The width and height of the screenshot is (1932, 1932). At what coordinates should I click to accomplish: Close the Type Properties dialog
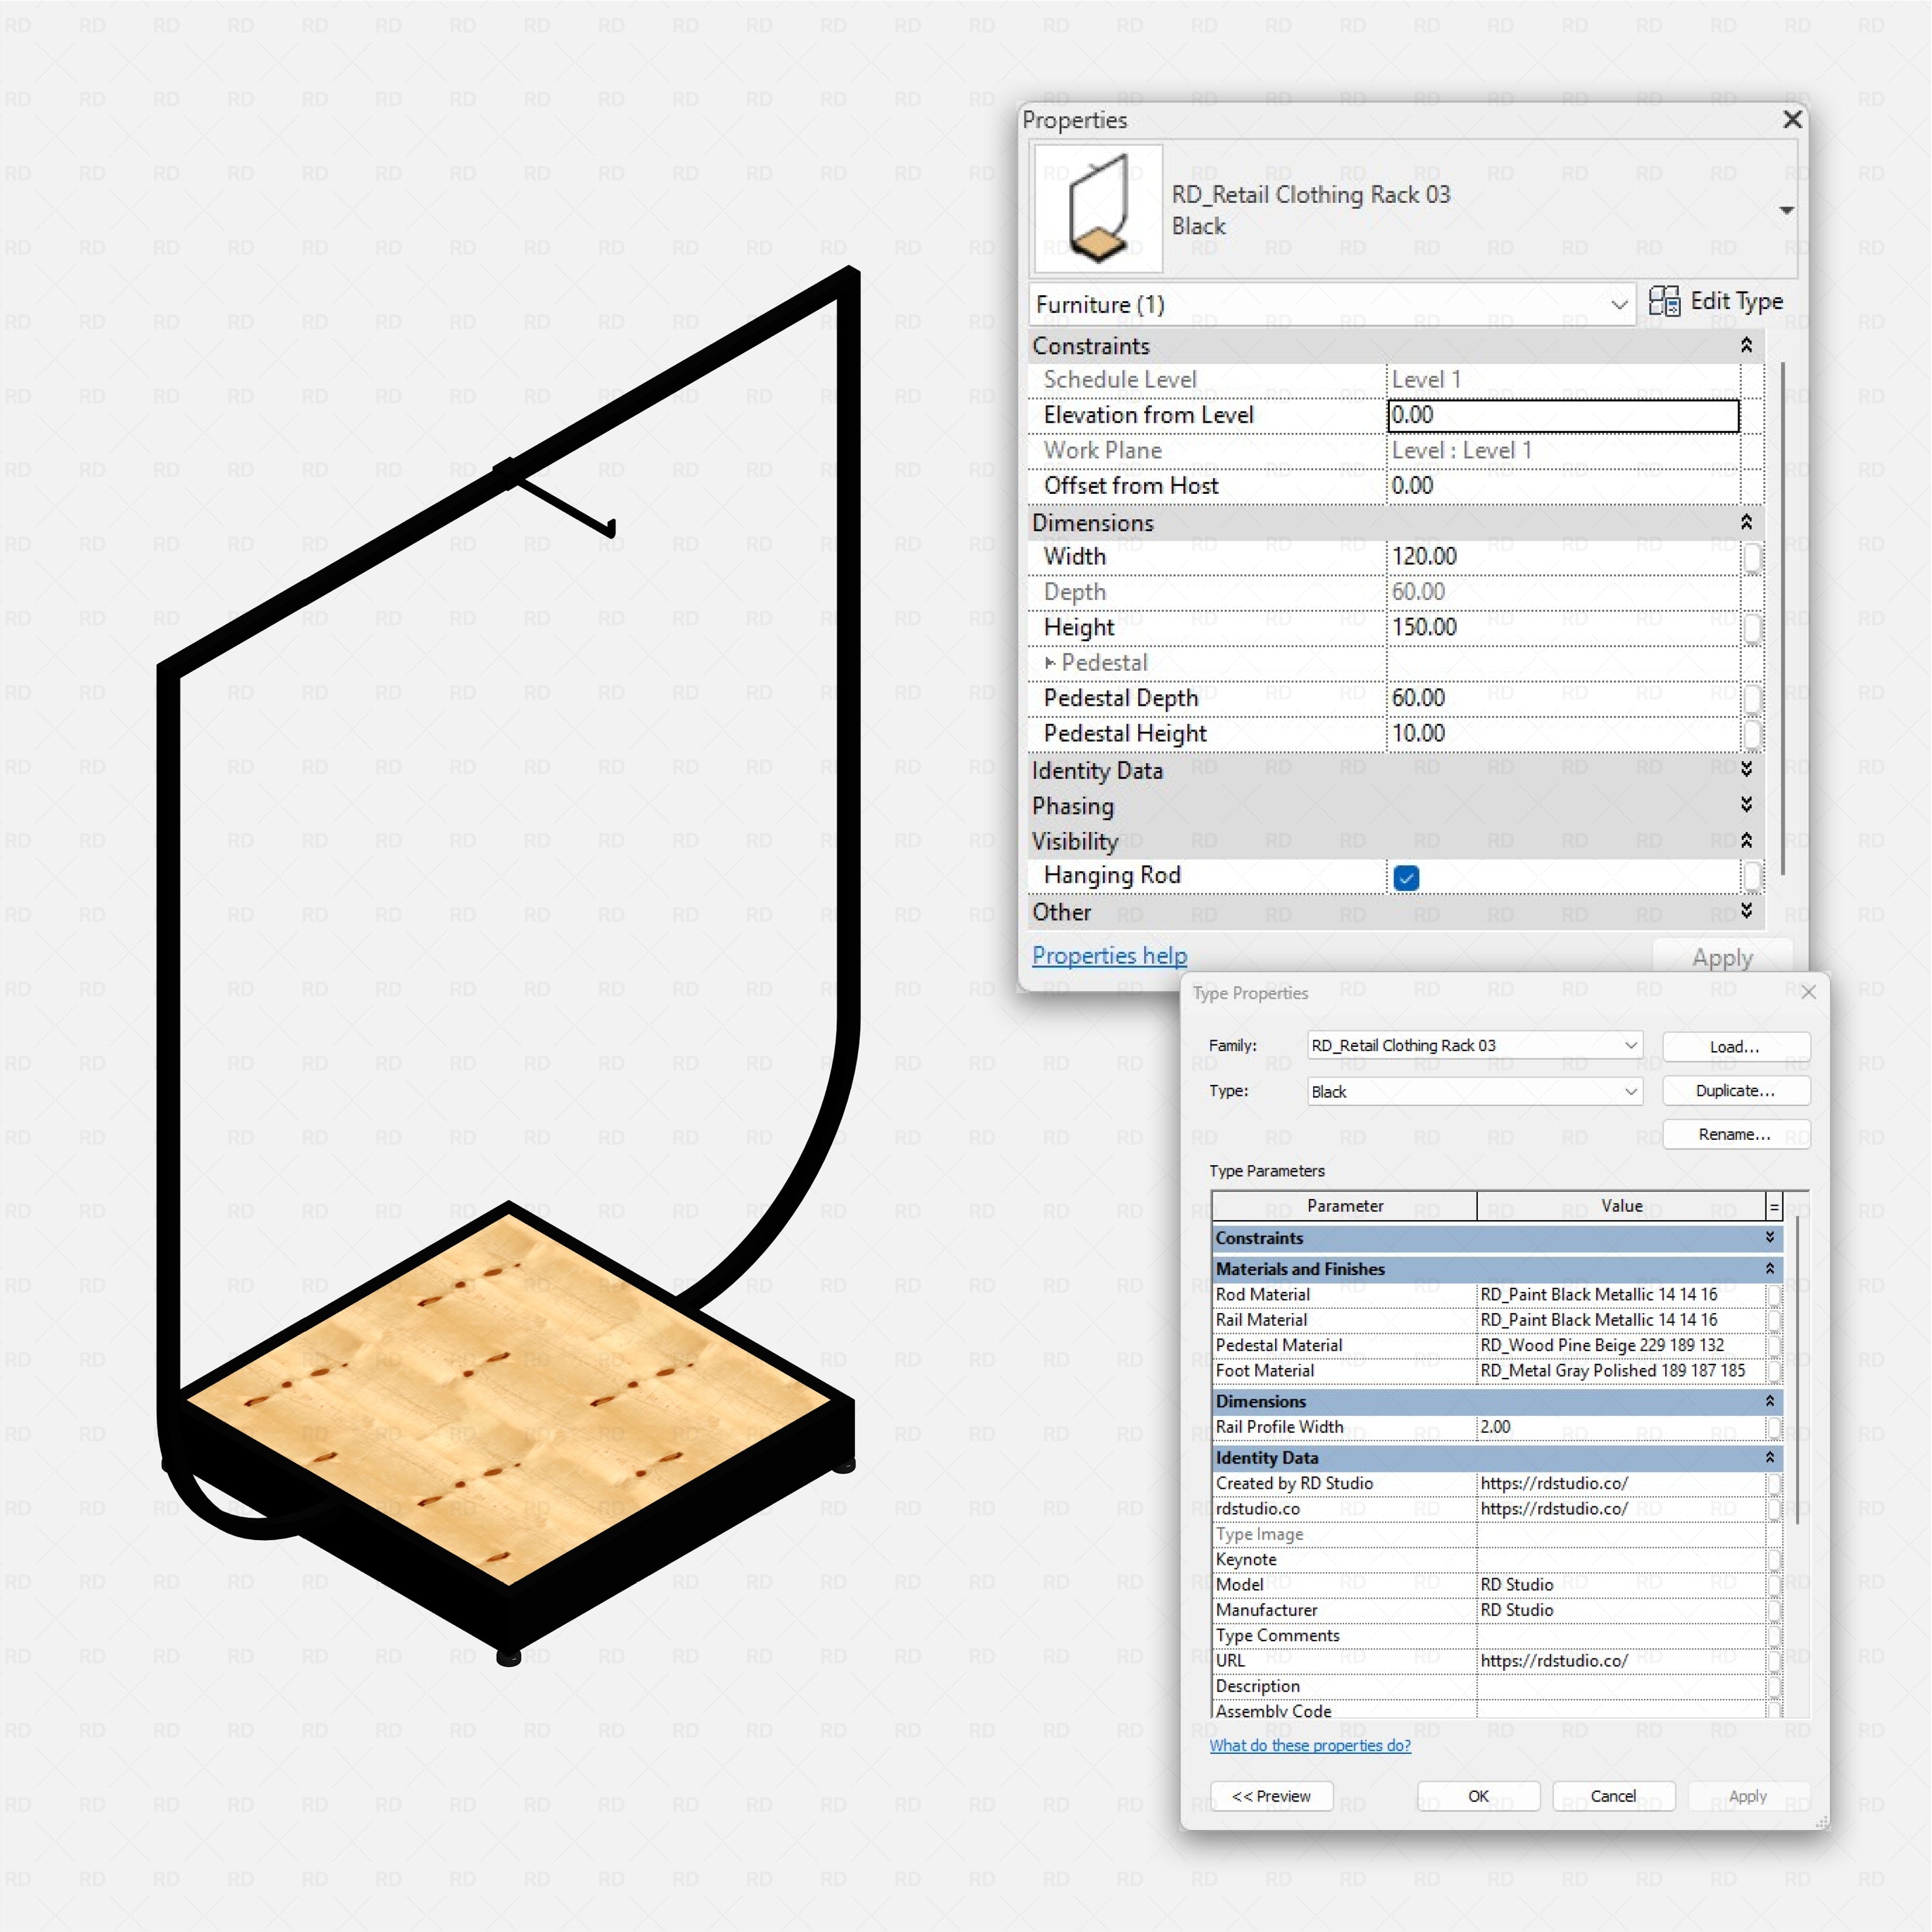[x=1808, y=992]
